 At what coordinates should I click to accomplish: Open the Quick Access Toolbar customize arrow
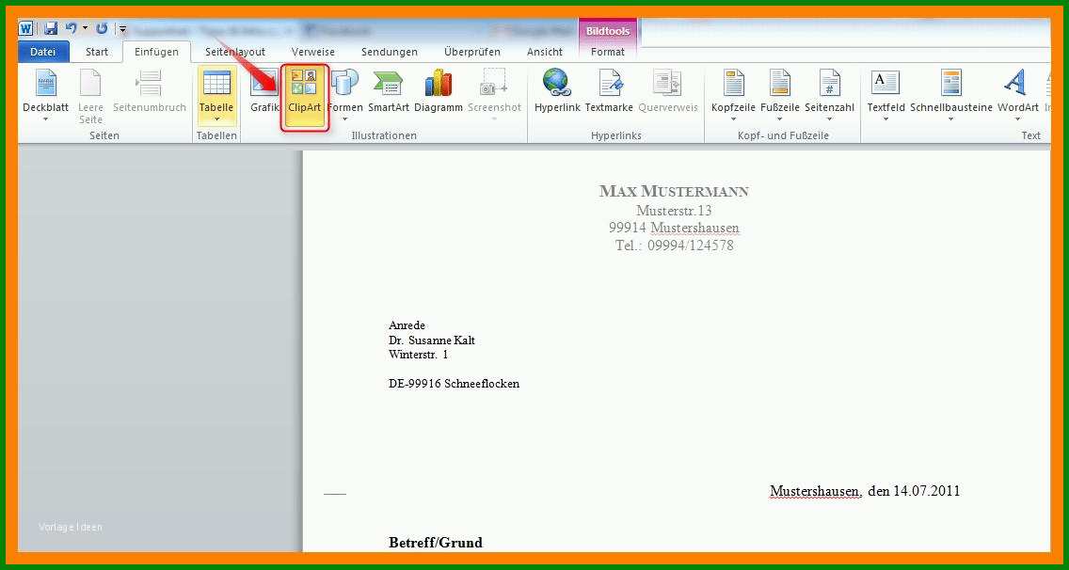(x=122, y=29)
